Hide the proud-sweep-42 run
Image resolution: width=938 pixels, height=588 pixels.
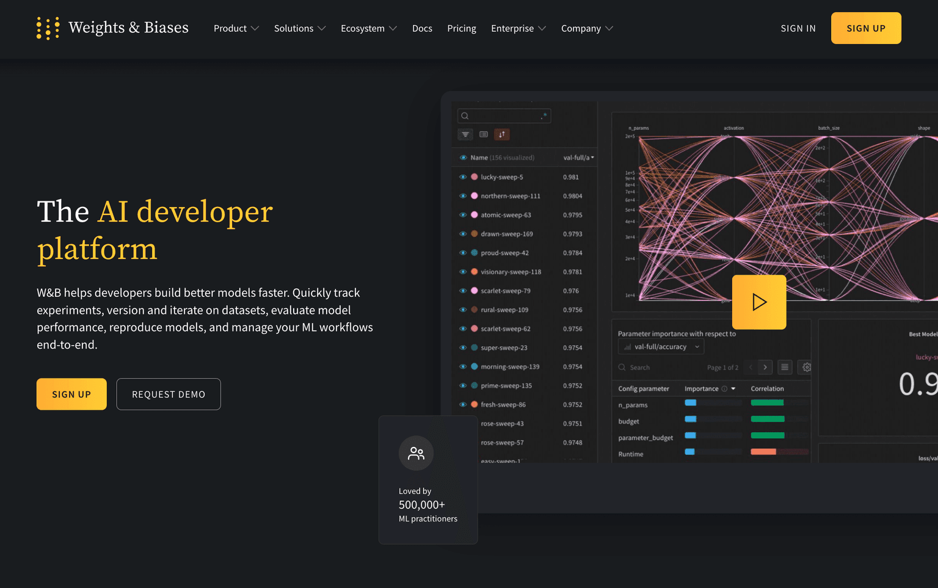click(x=463, y=253)
